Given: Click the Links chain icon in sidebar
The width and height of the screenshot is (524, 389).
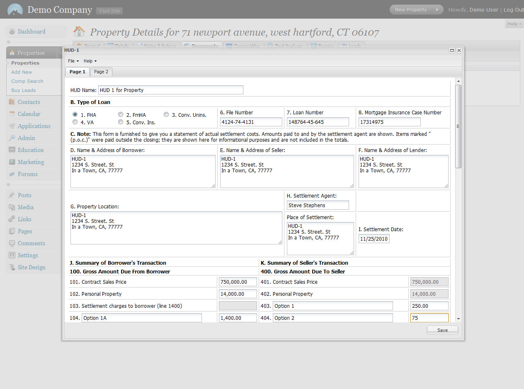Looking at the screenshot, I should 12,220.
